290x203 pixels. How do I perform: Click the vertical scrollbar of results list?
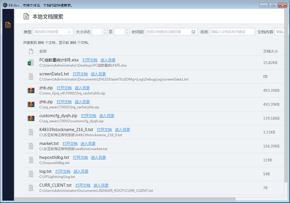[288, 121]
